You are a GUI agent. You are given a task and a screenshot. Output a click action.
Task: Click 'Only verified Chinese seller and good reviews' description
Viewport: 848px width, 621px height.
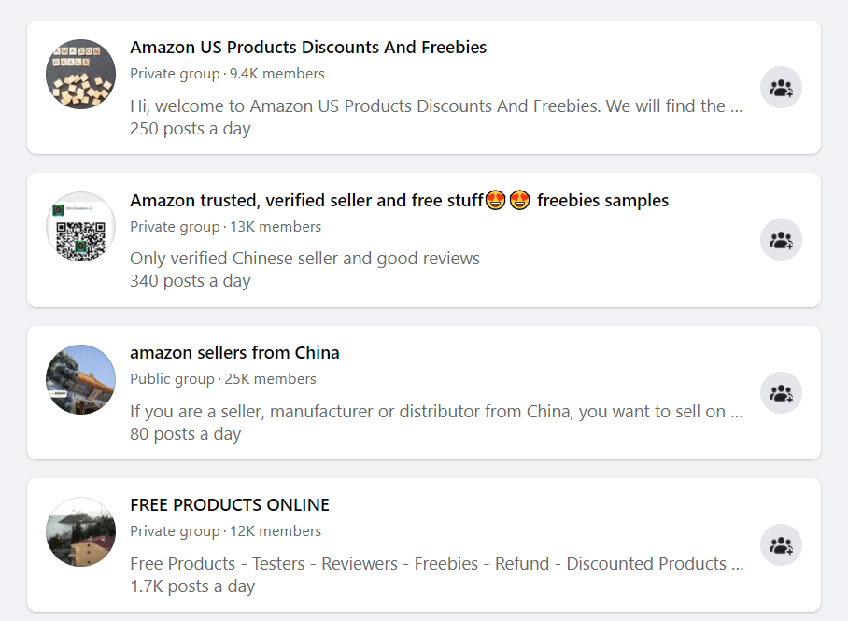tap(304, 259)
